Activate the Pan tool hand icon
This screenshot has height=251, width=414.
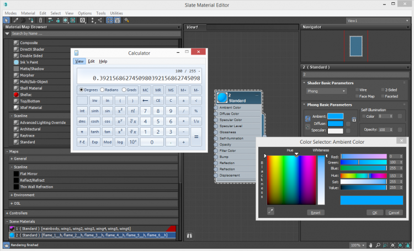coord(370,245)
